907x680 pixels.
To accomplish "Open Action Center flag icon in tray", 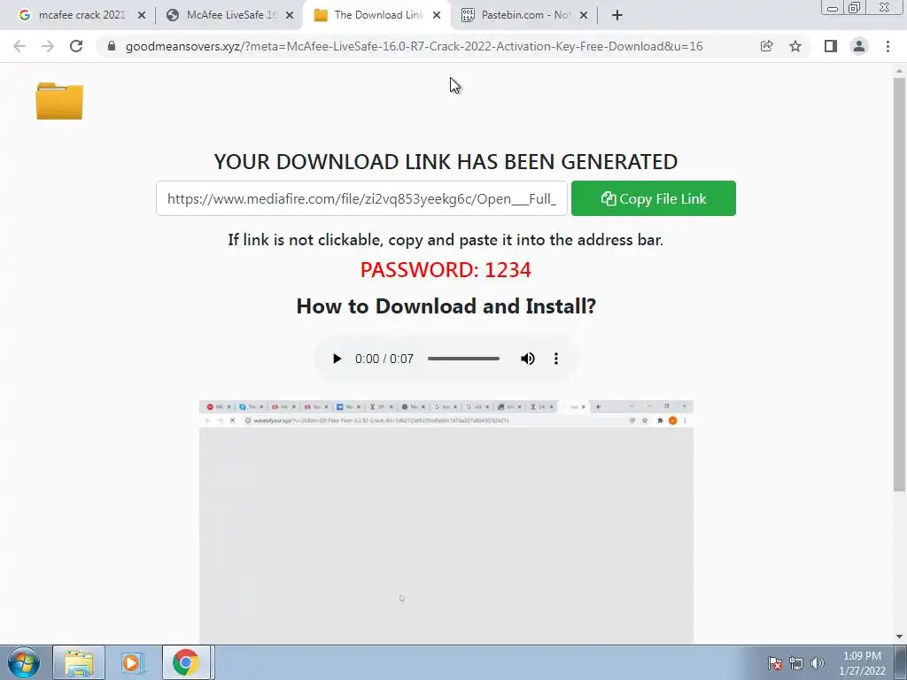I will point(775,663).
